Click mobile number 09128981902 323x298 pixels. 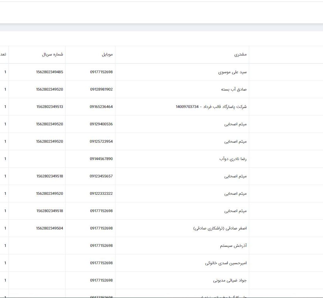(x=101, y=89)
